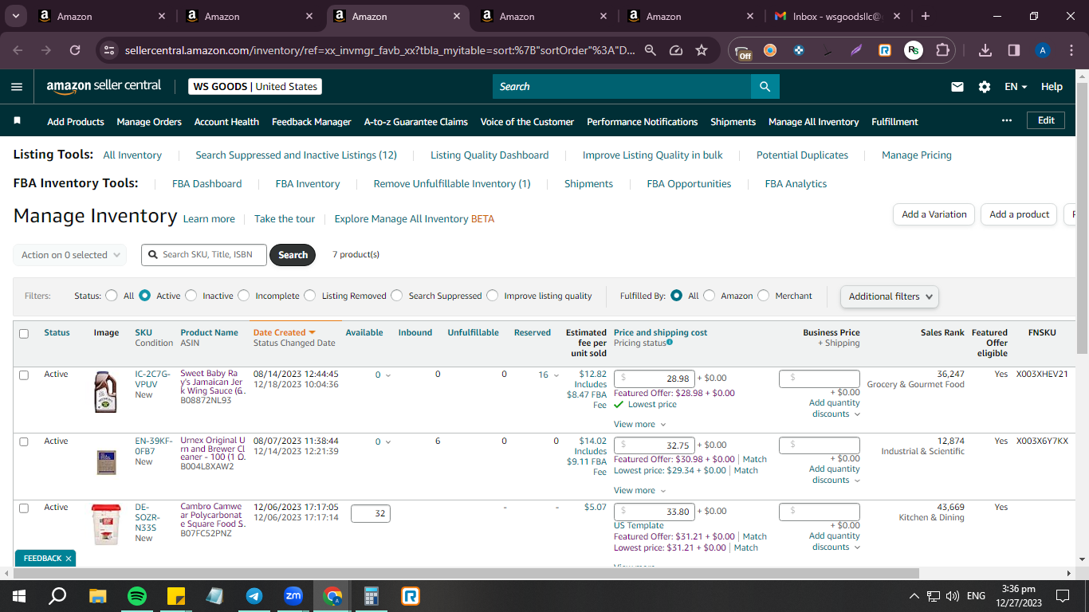1089x612 pixels.
Task: Open the messages envelope icon
Action: (957, 87)
